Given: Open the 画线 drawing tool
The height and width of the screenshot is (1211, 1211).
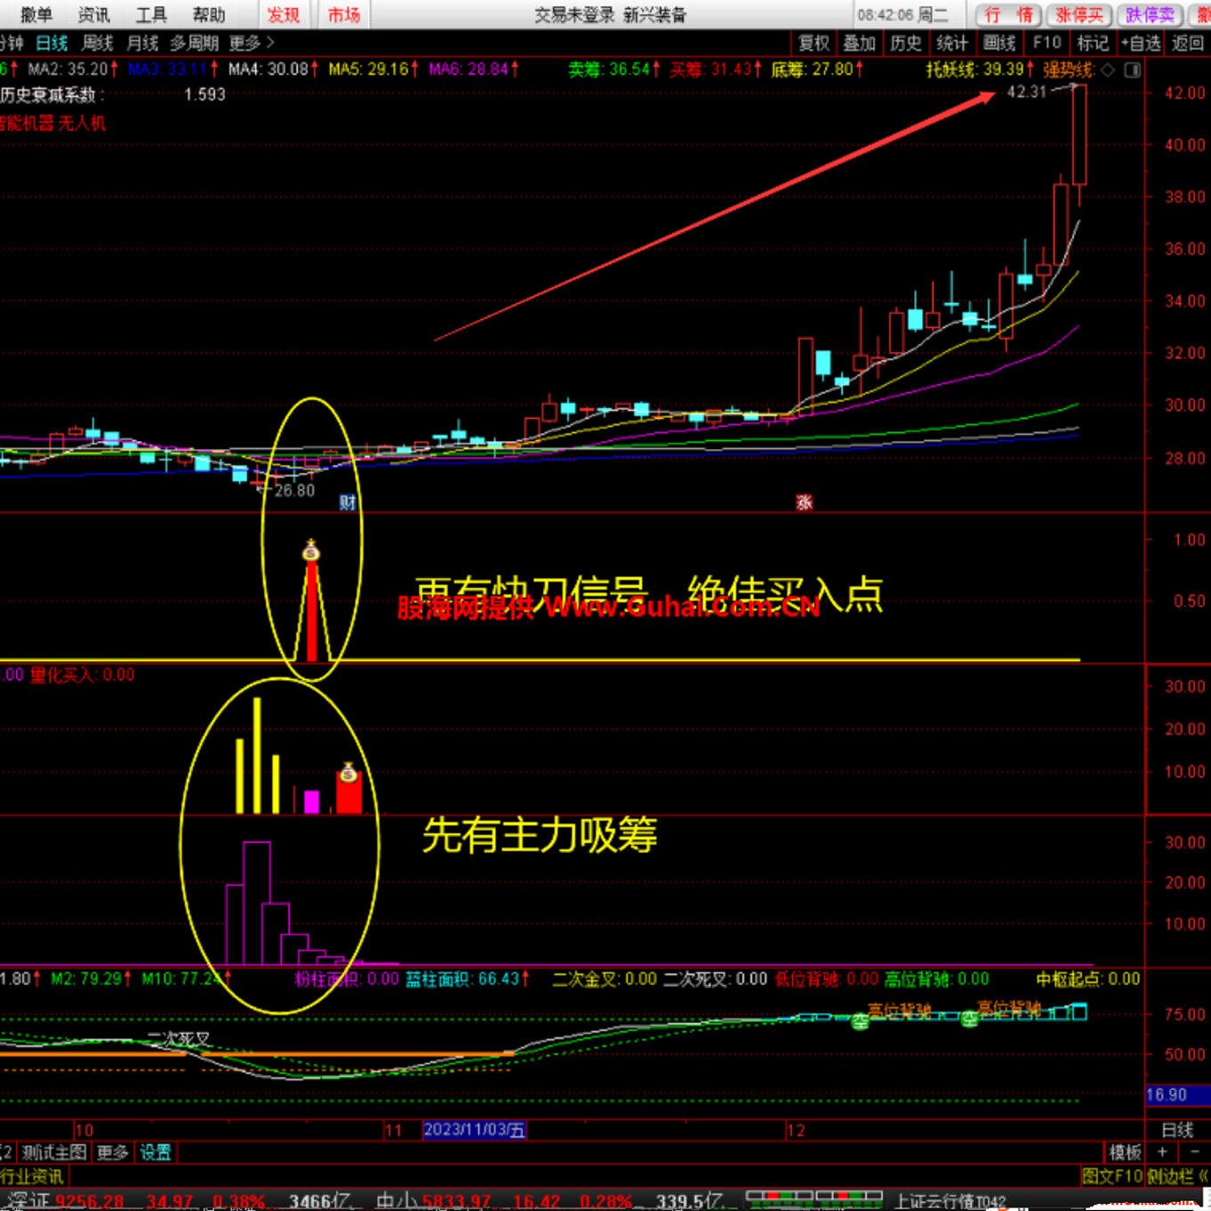Looking at the screenshot, I should [x=999, y=42].
